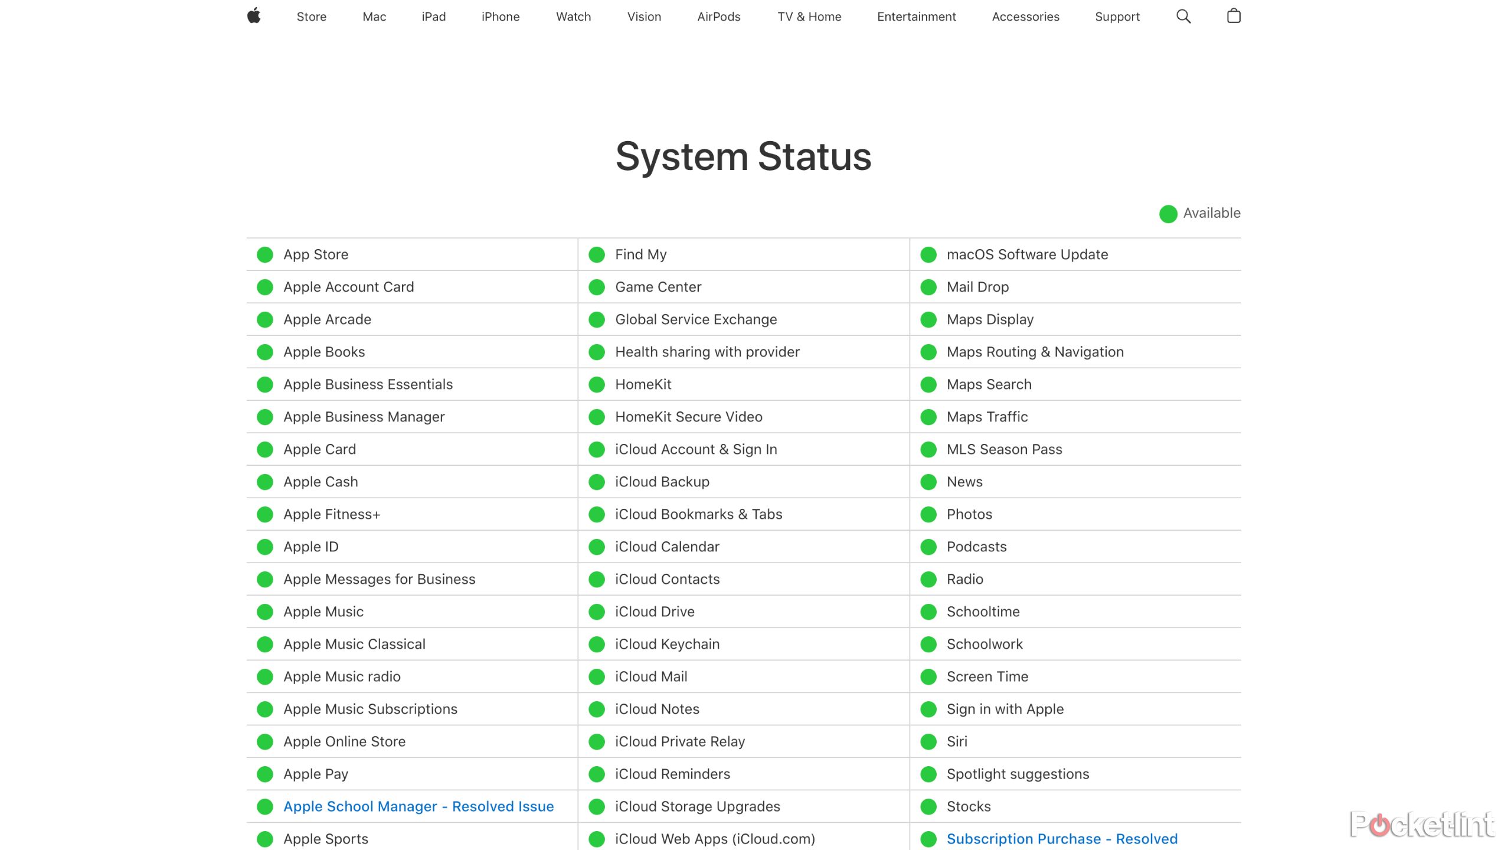Click green dot beside macOS Software Update

928,254
